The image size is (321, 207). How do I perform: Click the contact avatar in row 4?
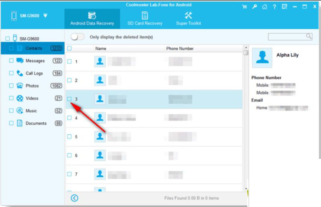(x=100, y=118)
